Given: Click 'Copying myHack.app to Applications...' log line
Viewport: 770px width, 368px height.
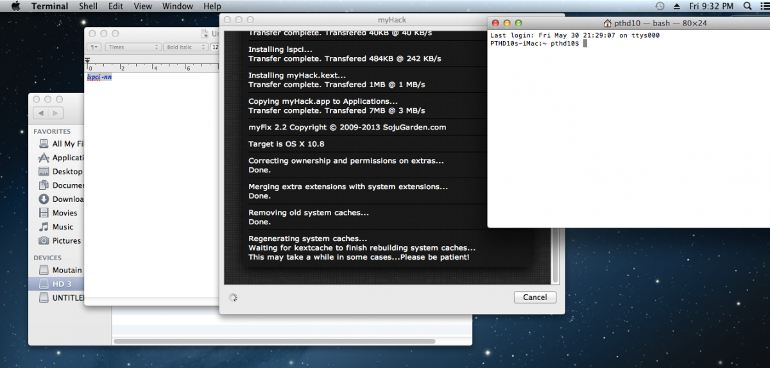Looking at the screenshot, I should (x=323, y=101).
